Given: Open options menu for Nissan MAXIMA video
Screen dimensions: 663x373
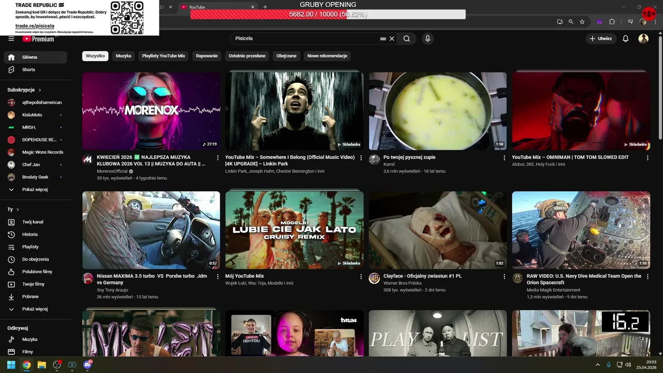Looking at the screenshot, I should point(218,277).
